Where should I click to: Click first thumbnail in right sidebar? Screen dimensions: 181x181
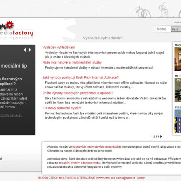pyautogui.click(x=178, y=59)
